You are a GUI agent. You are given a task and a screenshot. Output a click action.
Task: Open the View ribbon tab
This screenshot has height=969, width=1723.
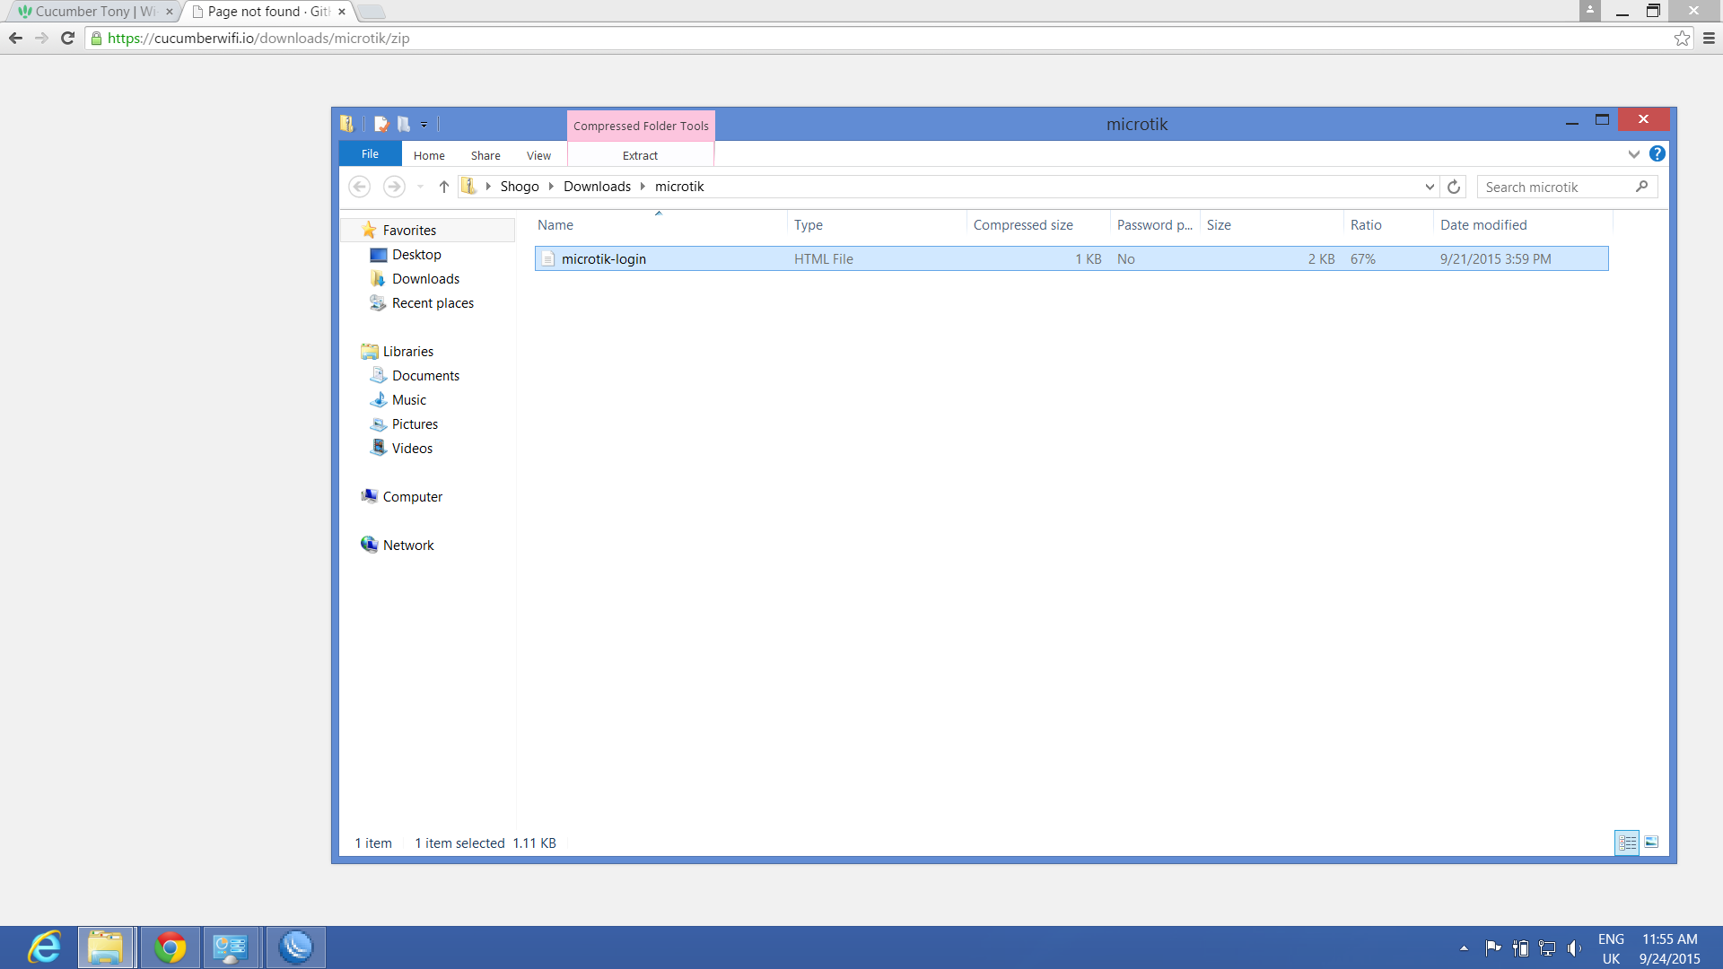coord(538,155)
